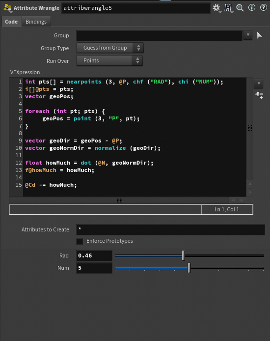Image resolution: width=270 pixels, height=341 pixels.
Task: Toggle the Enforce Prototypes checkbox
Action: point(80,241)
